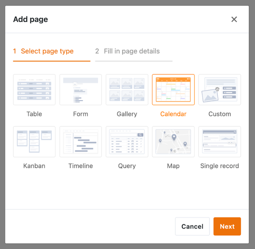Select the Calendar page type icon

pyautogui.click(x=173, y=89)
